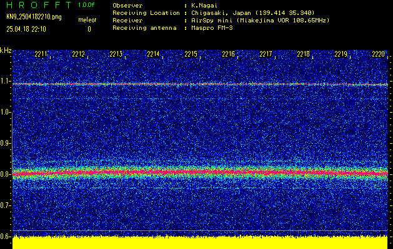Click the Observer field label
Image resolution: width=393 pixels, height=249 pixels.
click(127, 6)
